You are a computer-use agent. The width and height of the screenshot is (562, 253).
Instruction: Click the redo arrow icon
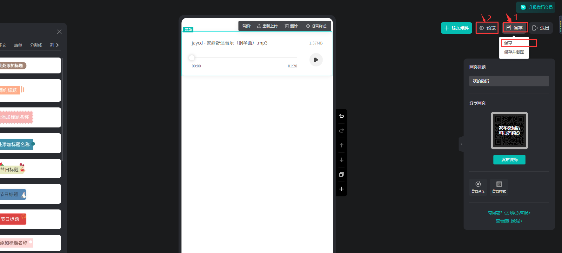[x=341, y=131]
